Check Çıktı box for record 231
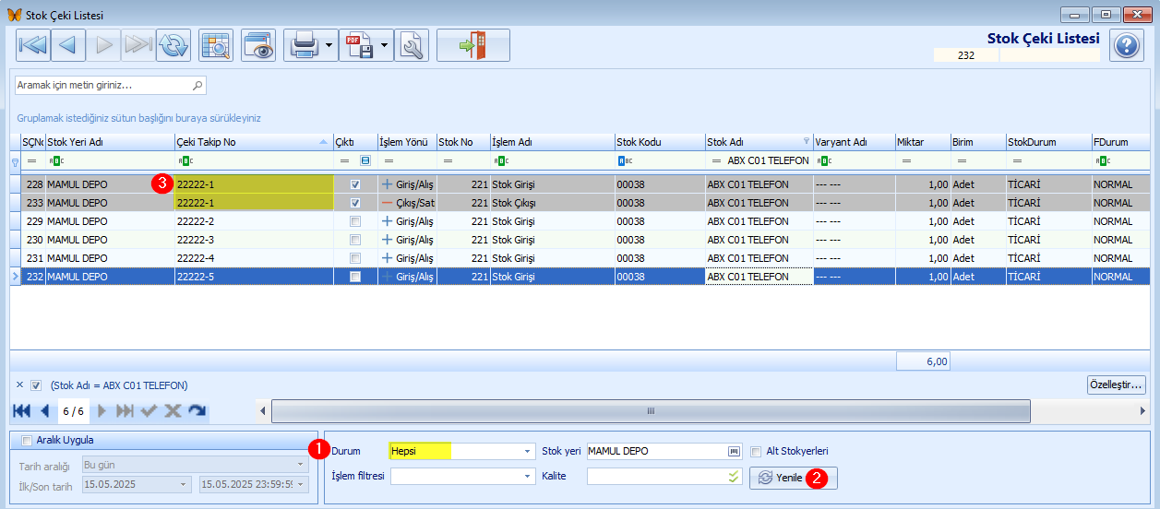The image size is (1160, 509). point(355,258)
